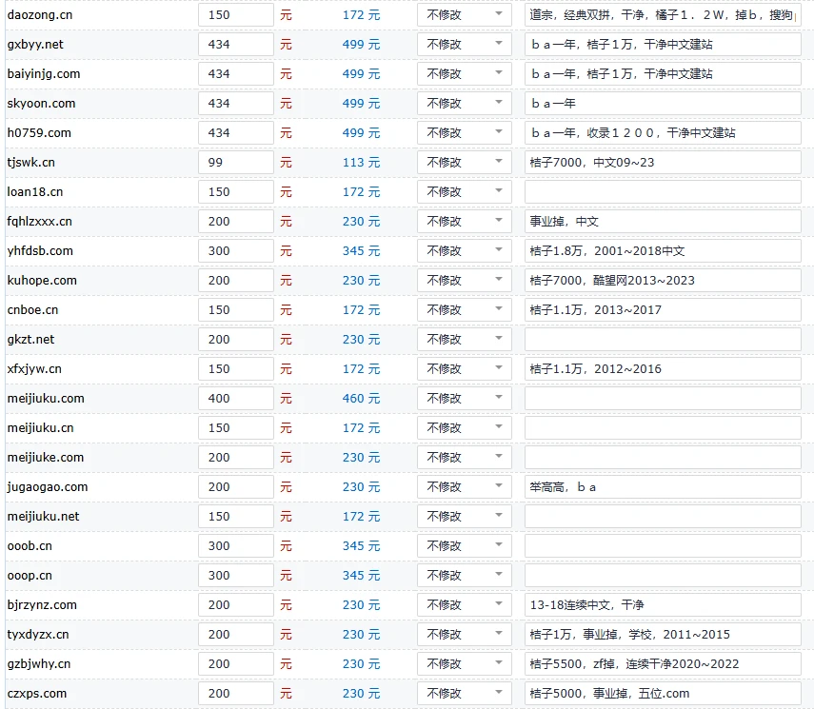
Task: Focus the remark box for fqhlzxxx.cn
Action: click(x=662, y=221)
